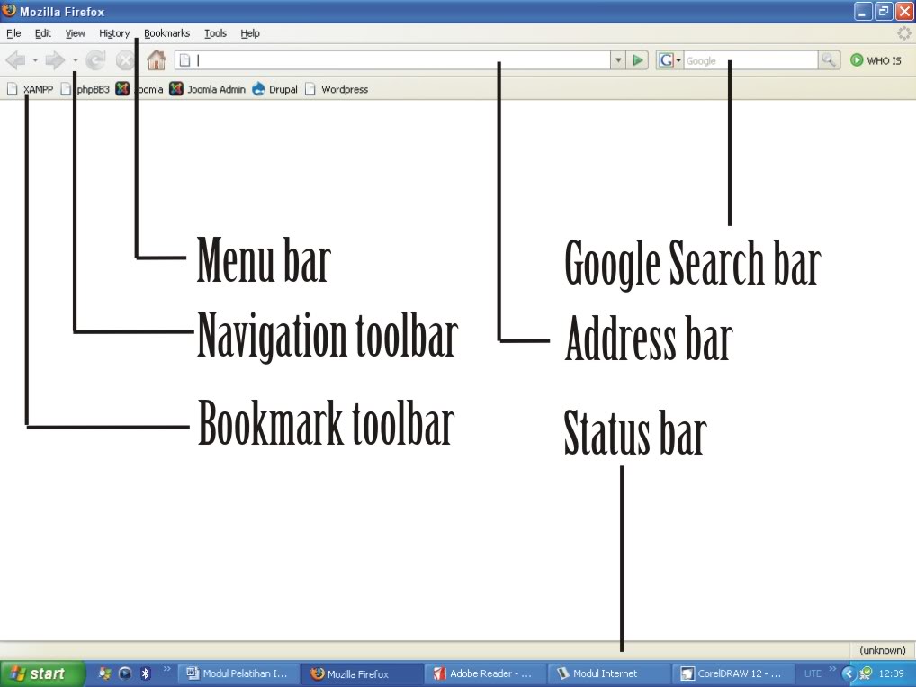Expand the address bar URL dropdown
Image resolution: width=916 pixels, height=687 pixels.
point(618,59)
